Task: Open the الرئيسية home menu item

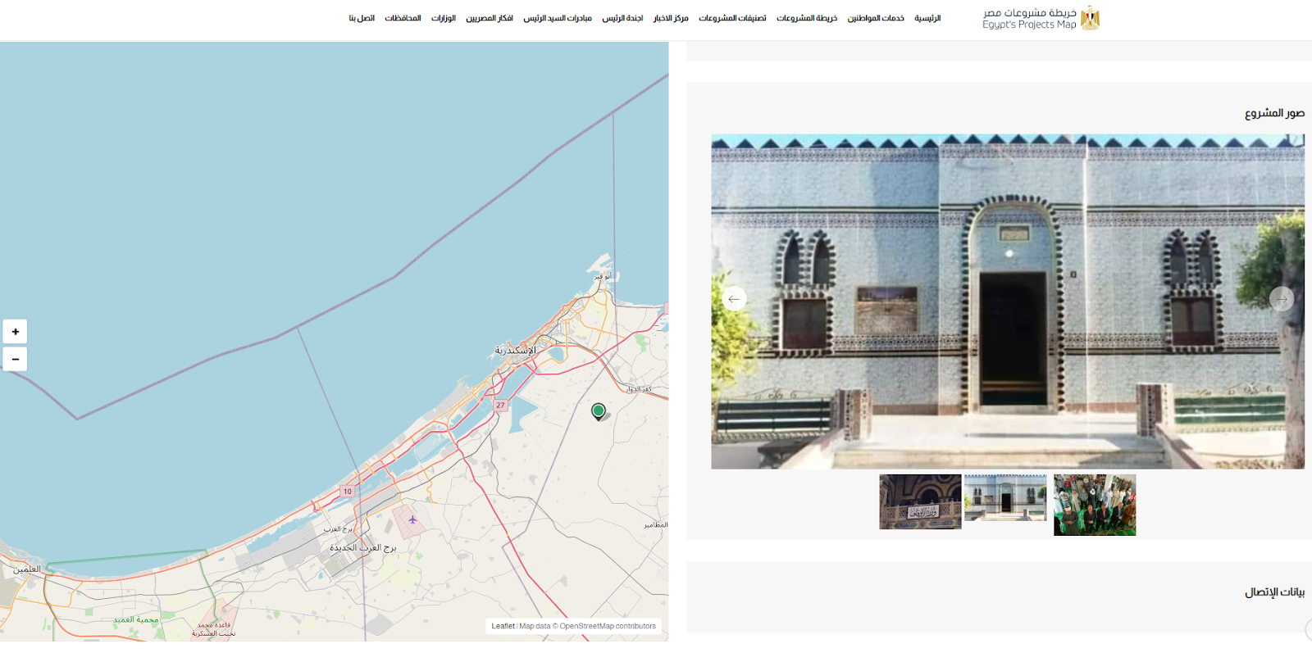Action: [x=927, y=18]
